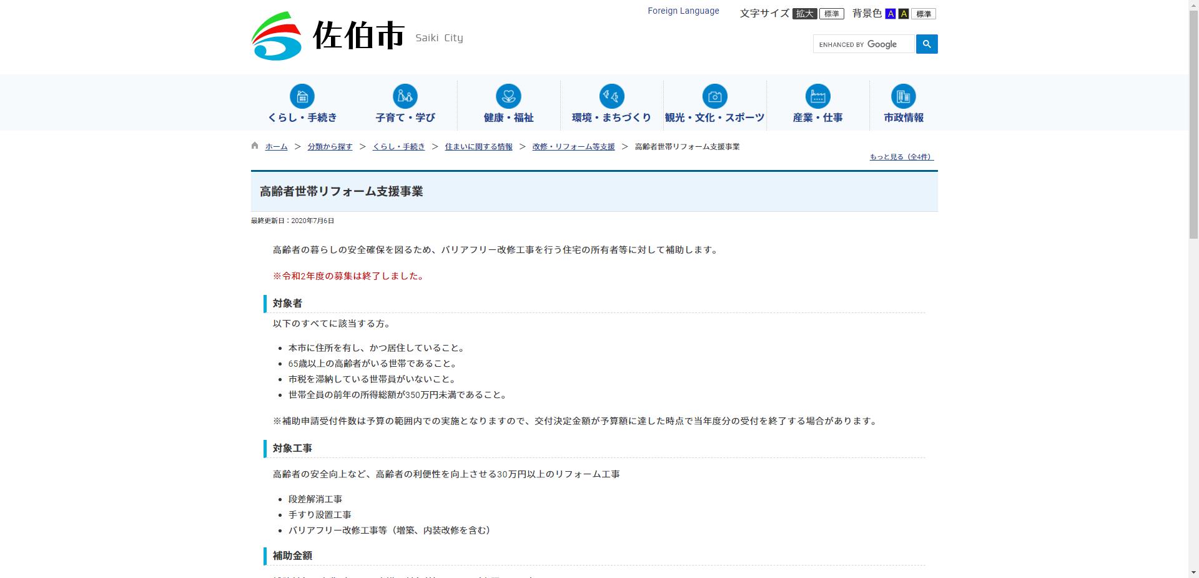Navigate to 改修・リフォーム等支援 breadcrumb

click(x=573, y=146)
